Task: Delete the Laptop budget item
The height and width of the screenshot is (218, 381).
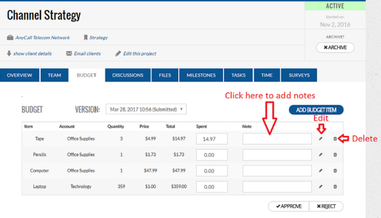Action: point(335,187)
